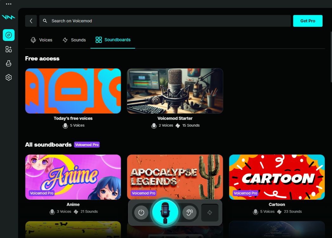Click the microphone icon in the bottom bar
The width and height of the screenshot is (332, 238).
165,213
